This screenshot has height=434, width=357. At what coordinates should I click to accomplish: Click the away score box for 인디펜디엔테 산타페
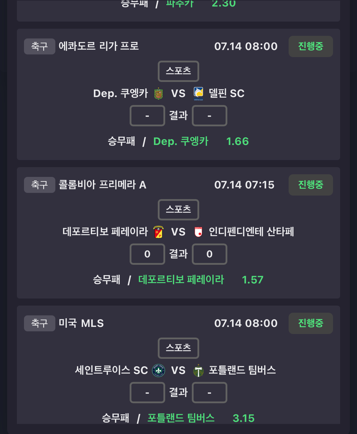pyautogui.click(x=210, y=254)
